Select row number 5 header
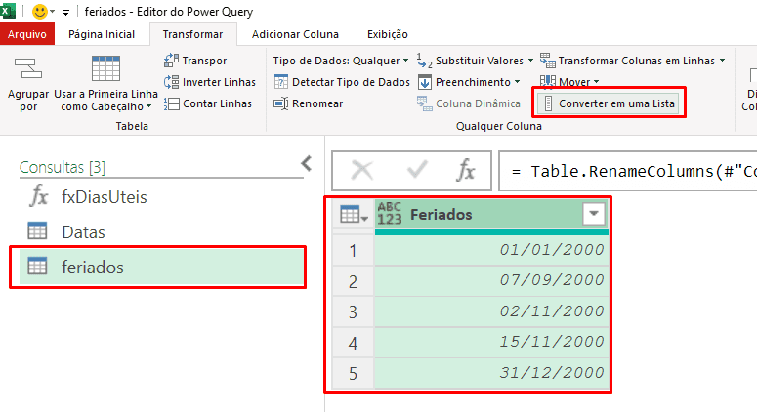Screen dimensions: 757x412 pos(353,373)
